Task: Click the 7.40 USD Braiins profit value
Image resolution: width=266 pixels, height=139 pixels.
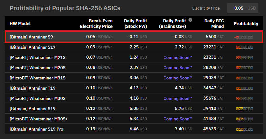Action: [x=184, y=129]
